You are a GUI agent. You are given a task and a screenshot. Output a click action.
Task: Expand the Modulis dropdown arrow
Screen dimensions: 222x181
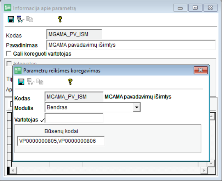click(x=136, y=107)
